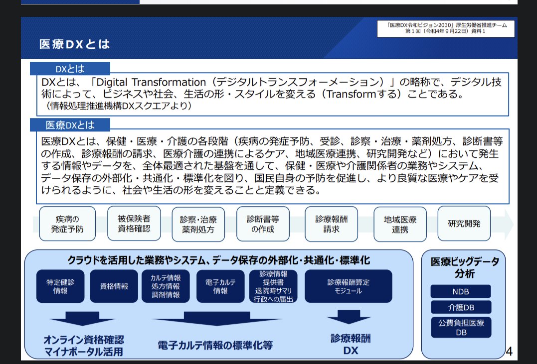This screenshot has width=537, height=364.
Task: Click the wide down arrow above 電子カルテ情報の標準化等
Action: pyautogui.click(x=216, y=319)
